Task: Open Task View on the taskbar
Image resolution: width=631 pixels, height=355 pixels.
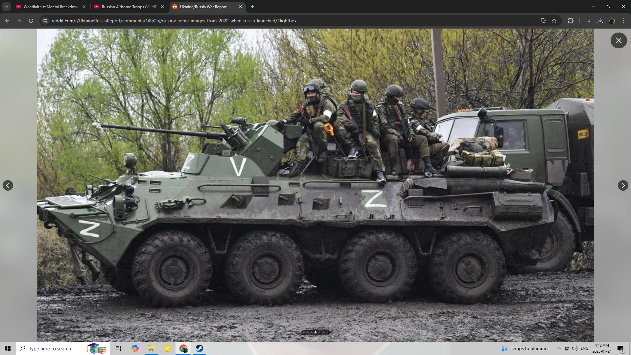Action: pos(118,348)
